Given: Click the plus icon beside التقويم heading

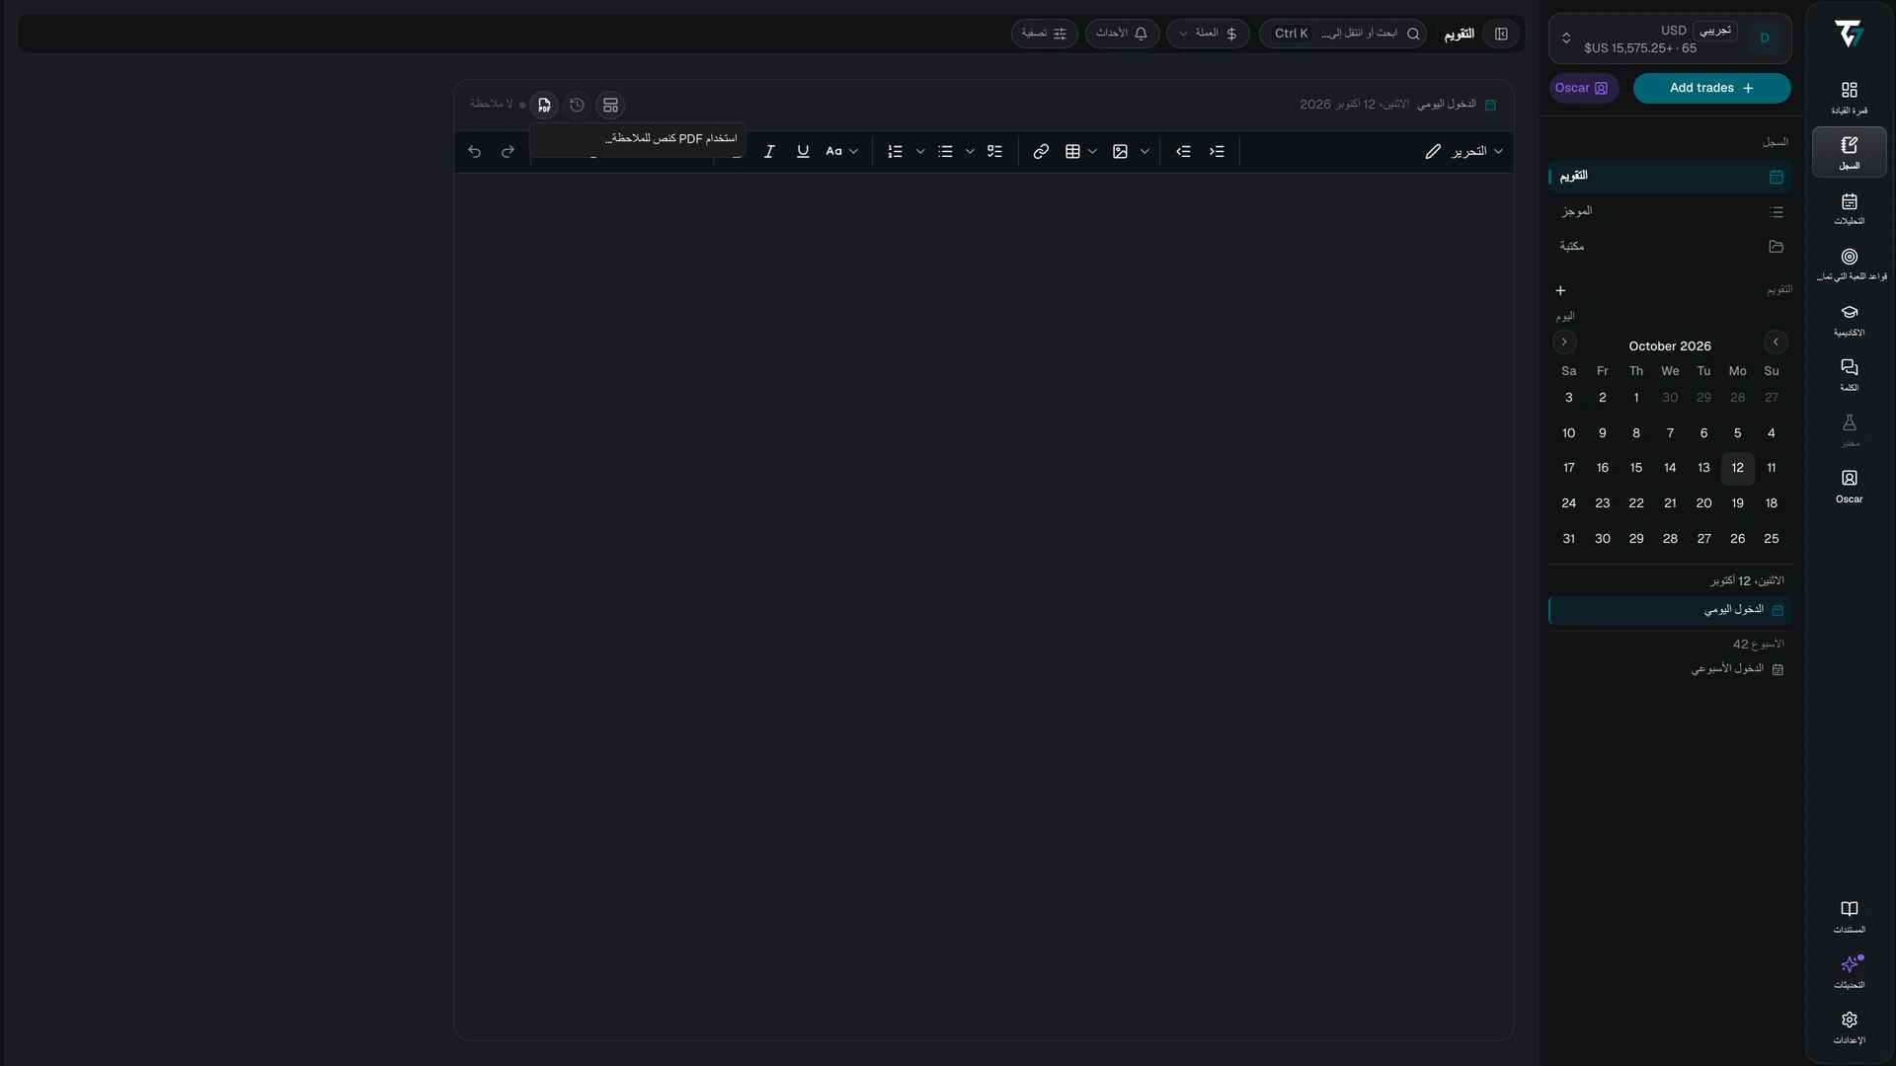Looking at the screenshot, I should tap(1560, 290).
